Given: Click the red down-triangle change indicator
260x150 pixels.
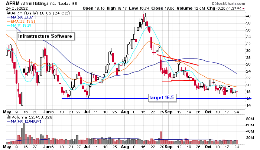Looking at the screenshot, I should click(x=243, y=9).
